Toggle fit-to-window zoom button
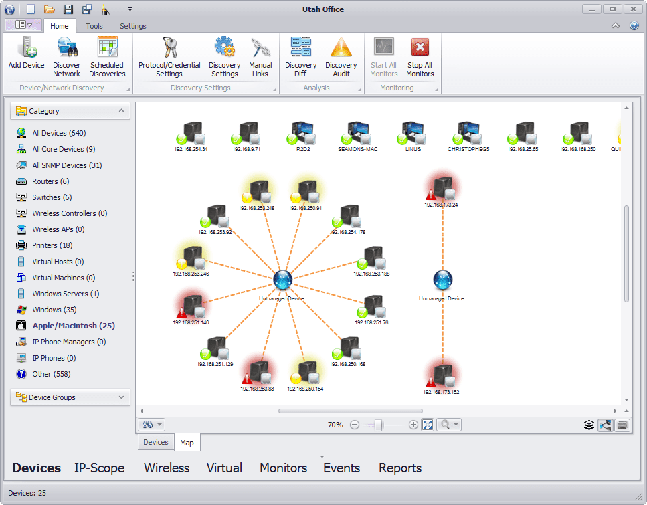This screenshot has width=647, height=505. point(428,425)
